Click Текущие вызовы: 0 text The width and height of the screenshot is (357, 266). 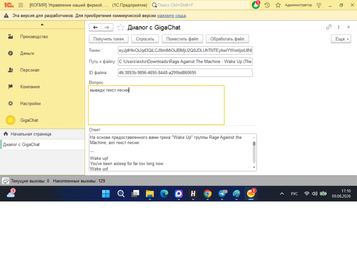click(30, 181)
